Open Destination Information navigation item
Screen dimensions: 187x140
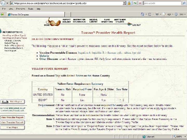(x=79, y=20)
